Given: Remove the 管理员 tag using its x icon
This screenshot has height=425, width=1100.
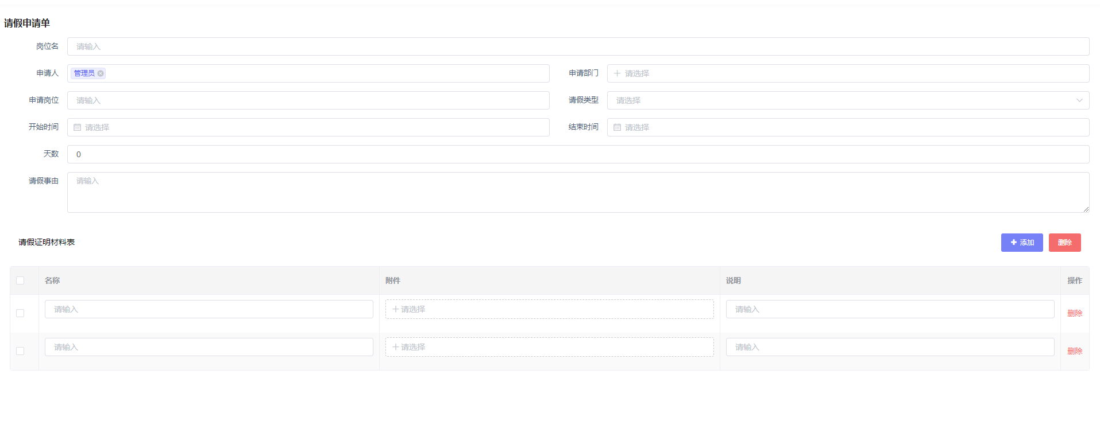Looking at the screenshot, I should (101, 73).
